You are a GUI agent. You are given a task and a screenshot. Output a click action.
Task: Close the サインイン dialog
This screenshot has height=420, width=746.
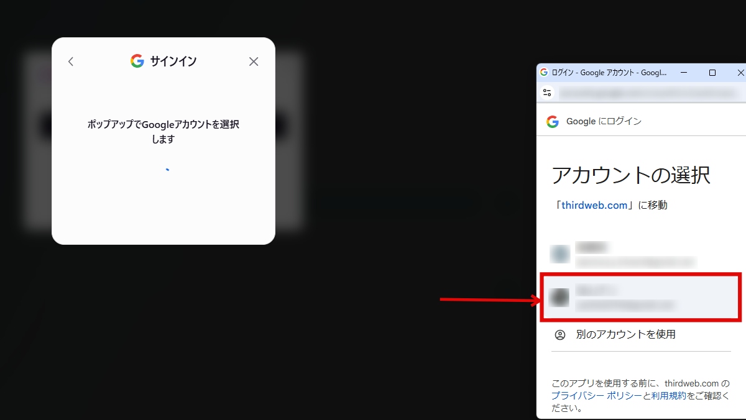[254, 62]
